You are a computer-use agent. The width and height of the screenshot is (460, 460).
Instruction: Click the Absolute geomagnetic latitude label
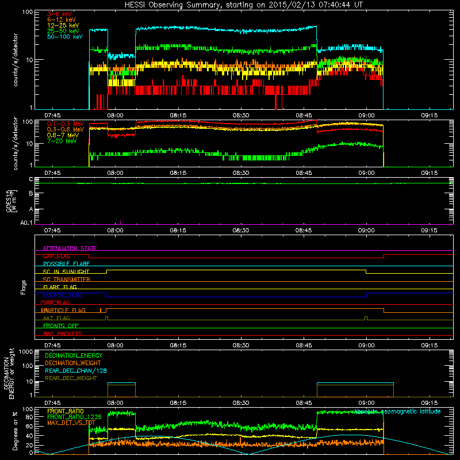point(397,412)
